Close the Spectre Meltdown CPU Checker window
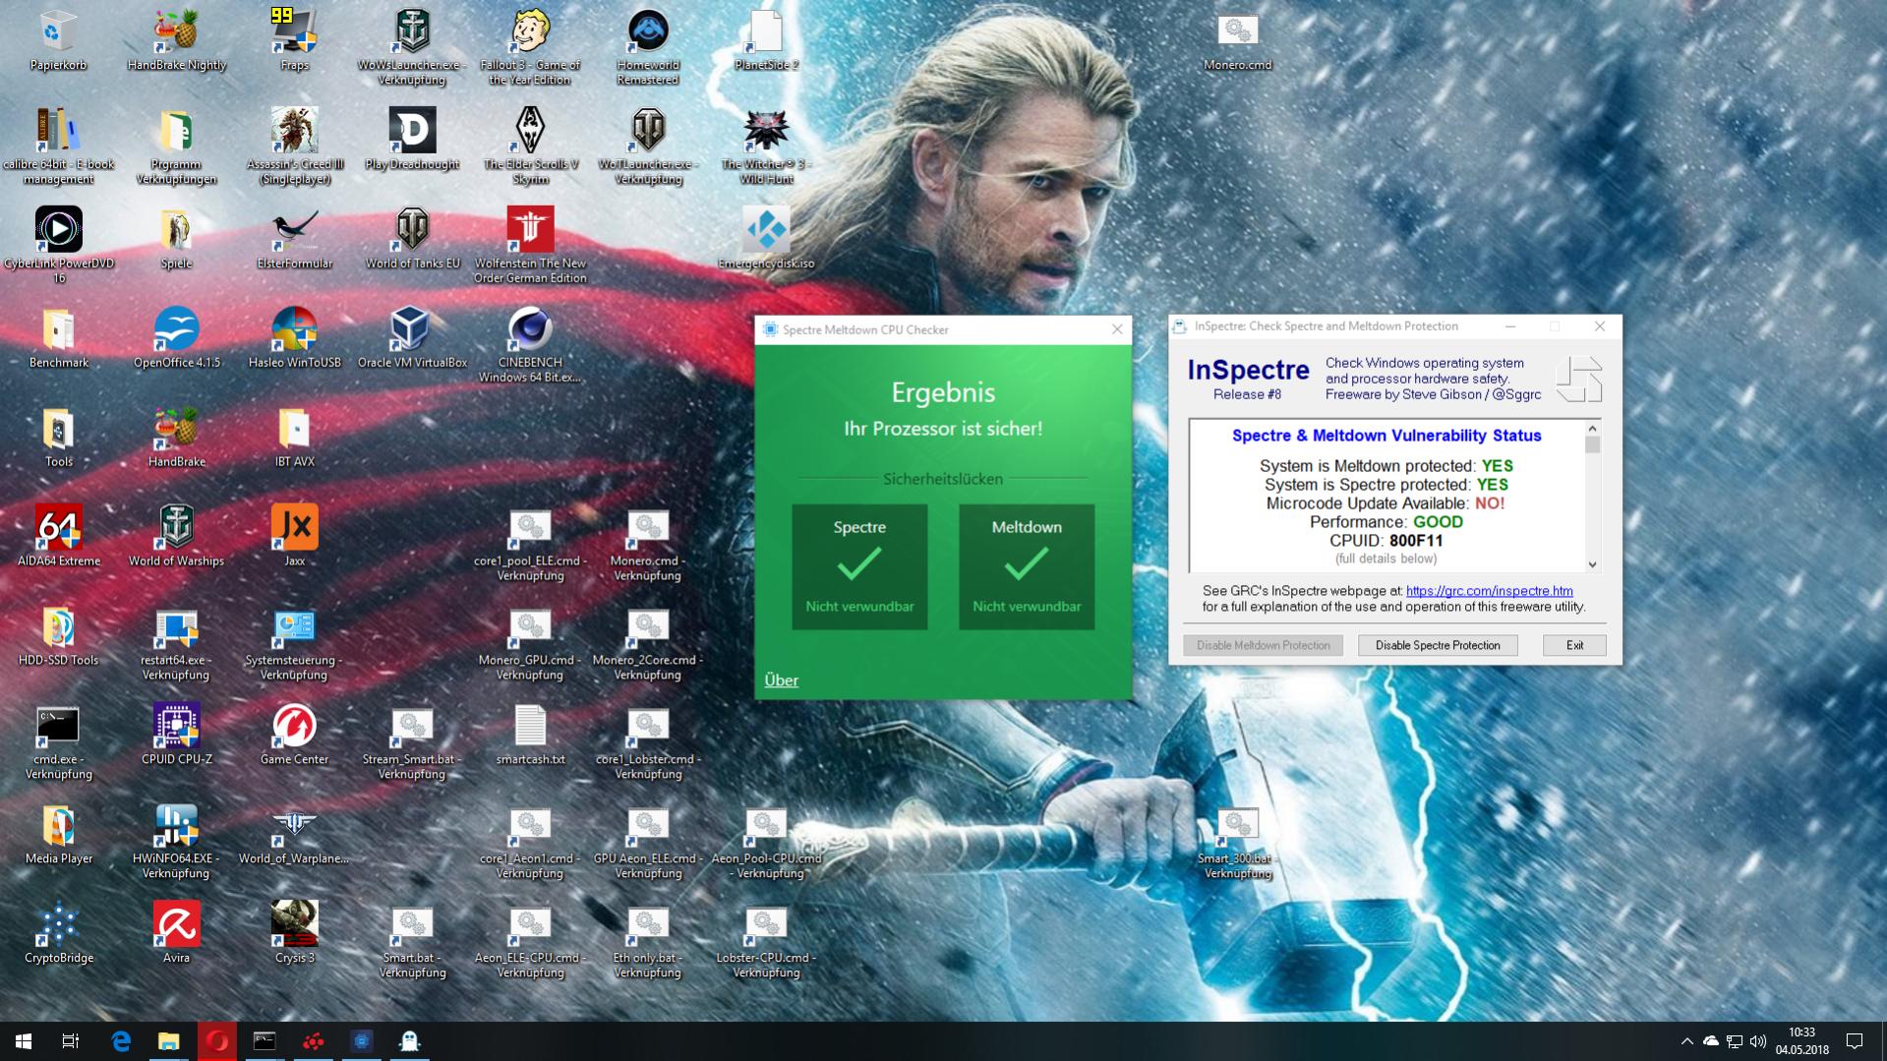 click(1117, 329)
